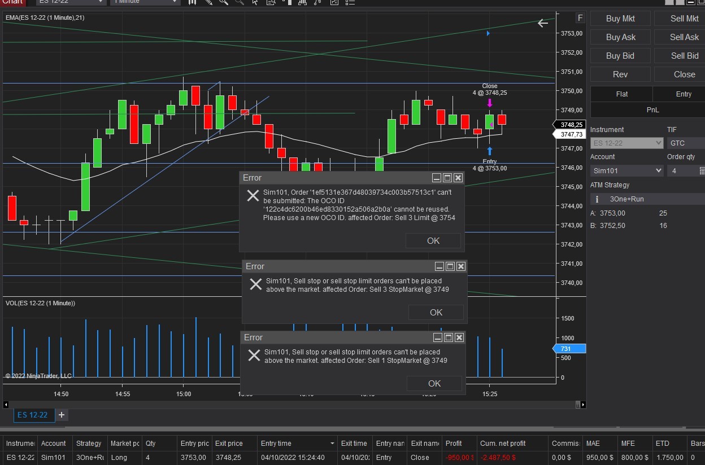Click the Chart window tab at top
The width and height of the screenshot is (705, 465).
click(12, 2)
